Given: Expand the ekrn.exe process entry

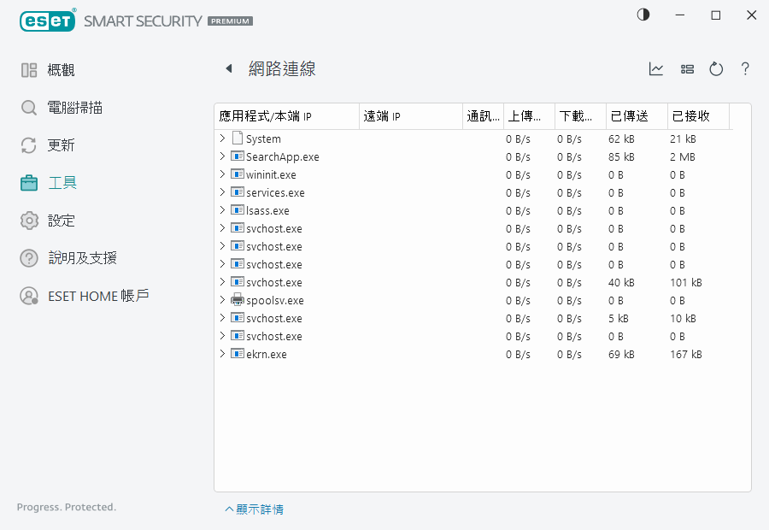Looking at the screenshot, I should pyautogui.click(x=222, y=354).
